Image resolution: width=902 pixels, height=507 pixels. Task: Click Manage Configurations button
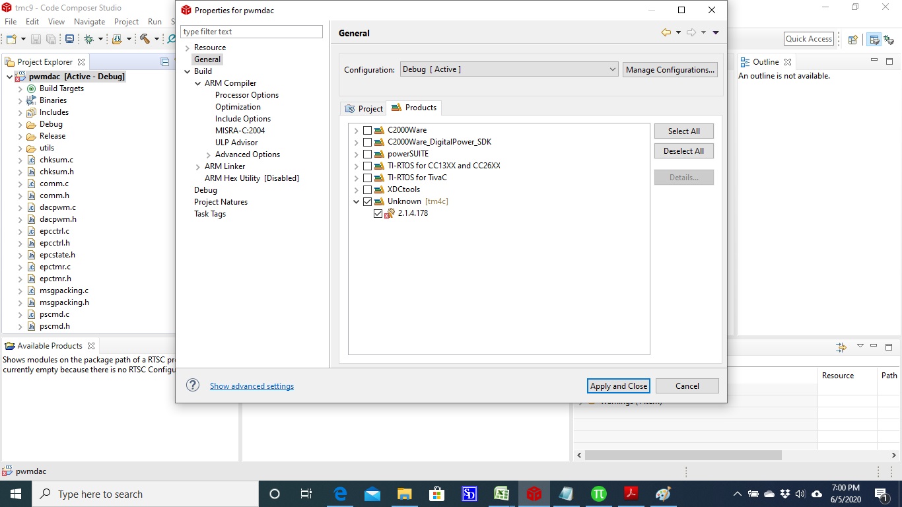[670, 69]
